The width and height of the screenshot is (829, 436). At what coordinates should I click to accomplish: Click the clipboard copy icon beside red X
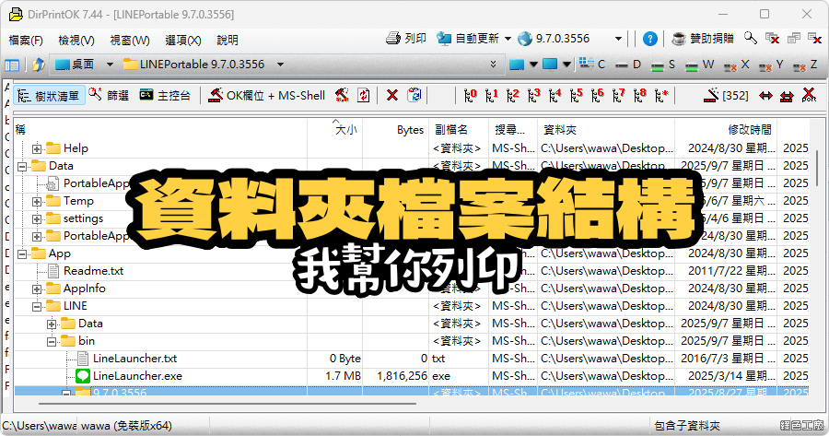click(414, 95)
